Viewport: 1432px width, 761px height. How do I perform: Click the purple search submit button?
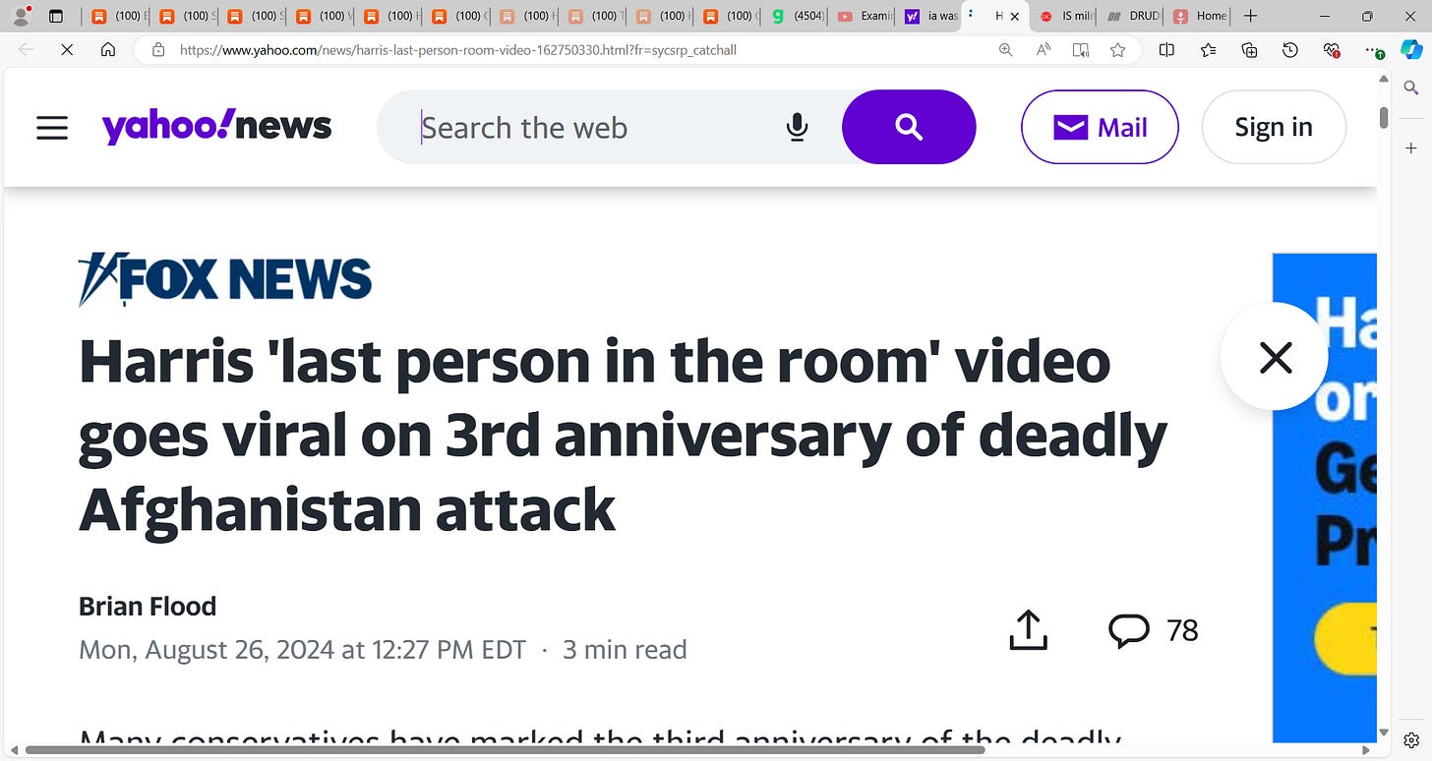click(x=909, y=127)
